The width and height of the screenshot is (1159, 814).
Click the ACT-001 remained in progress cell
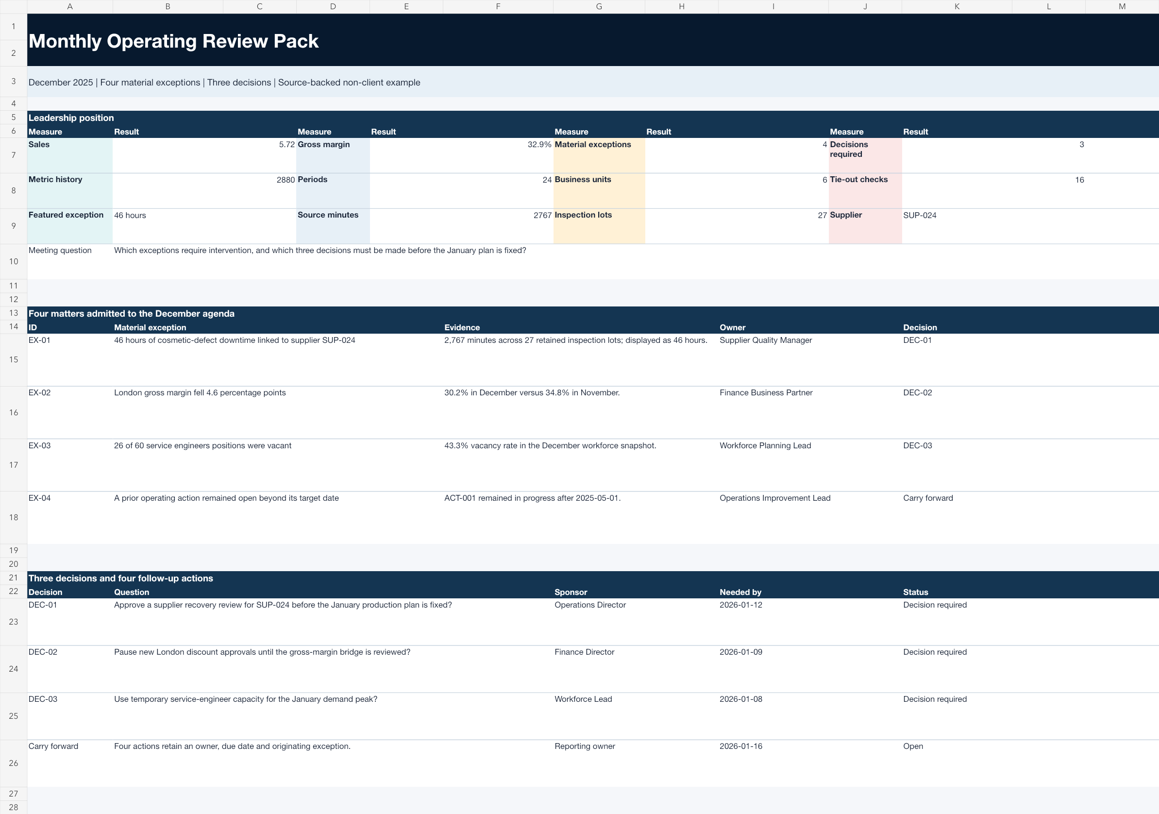coord(581,518)
